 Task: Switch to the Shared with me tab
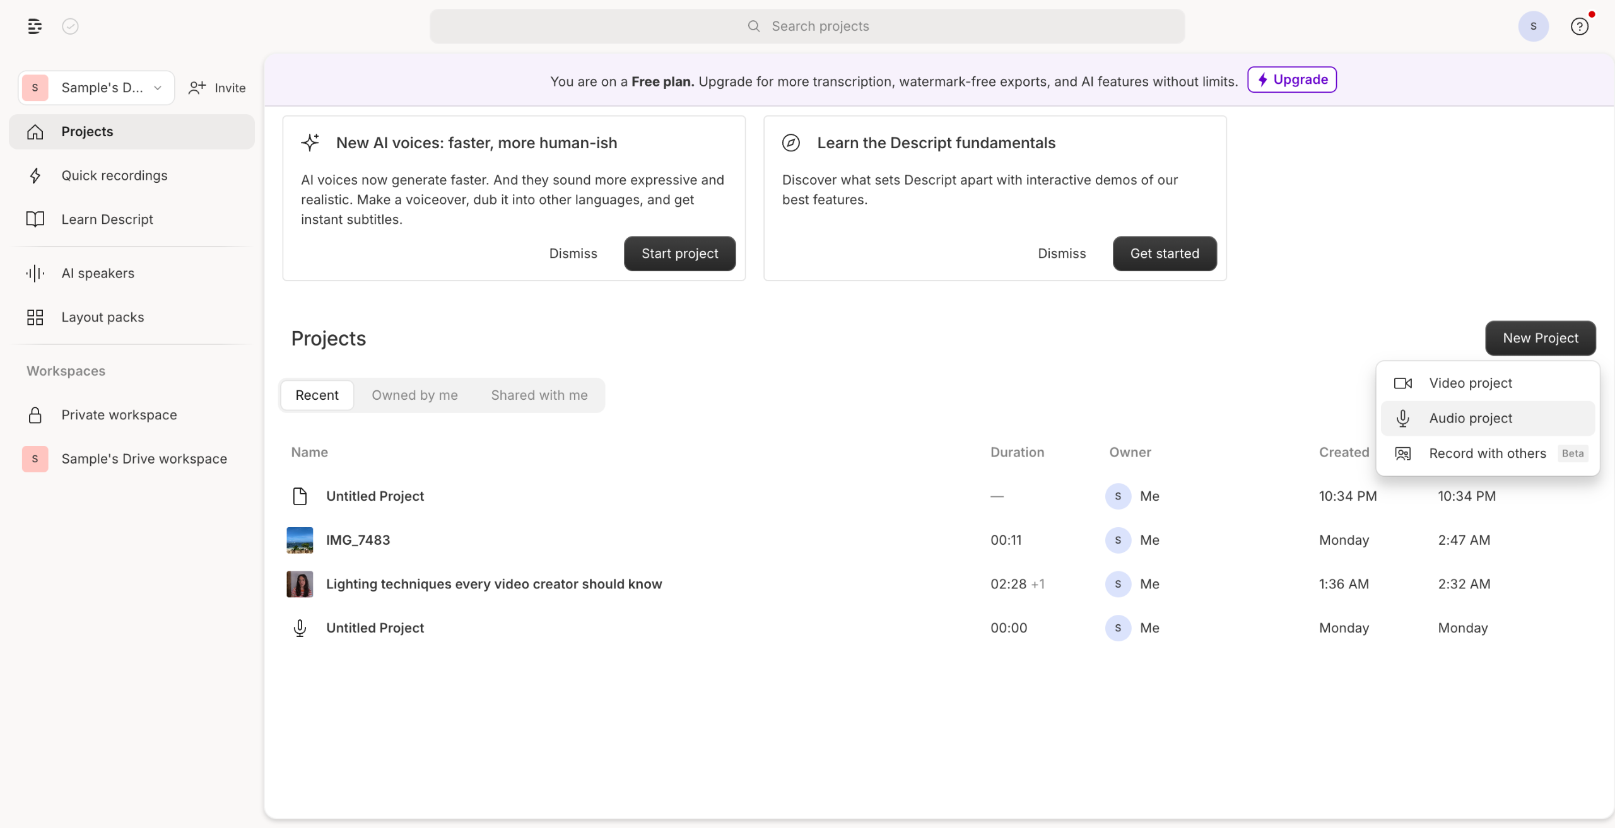point(539,395)
